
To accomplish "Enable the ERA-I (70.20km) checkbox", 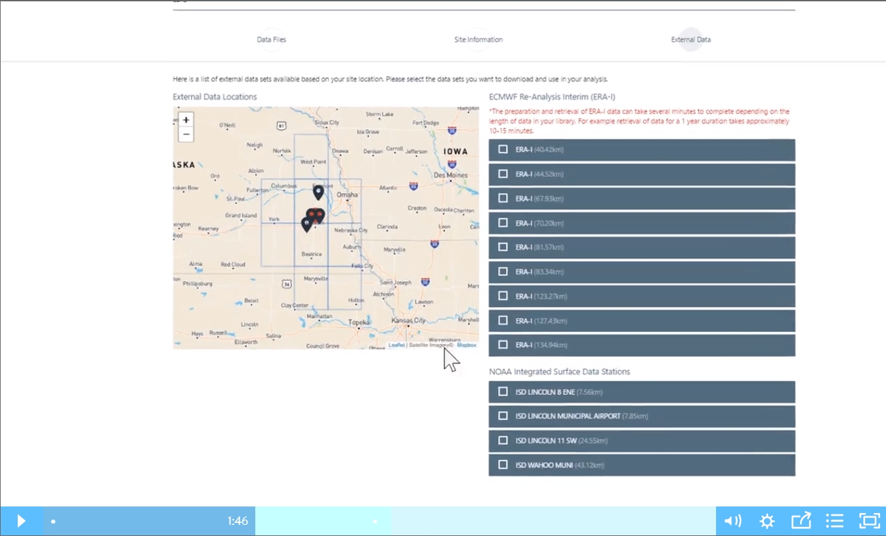I will click(x=503, y=223).
